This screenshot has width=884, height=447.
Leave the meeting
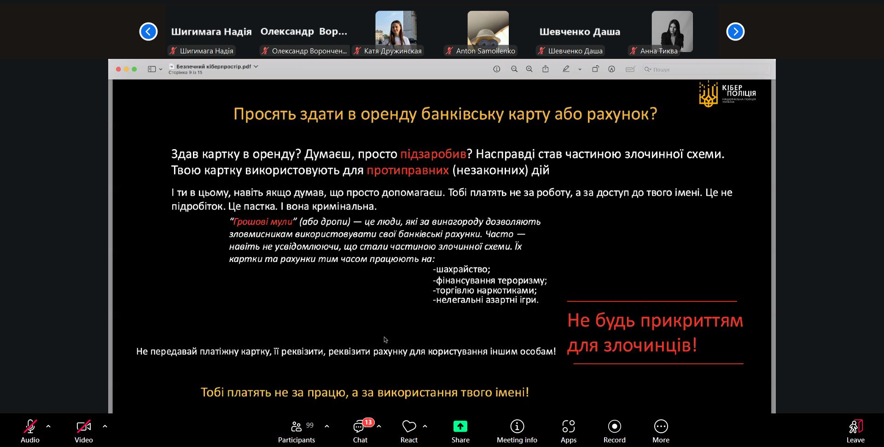point(855,430)
